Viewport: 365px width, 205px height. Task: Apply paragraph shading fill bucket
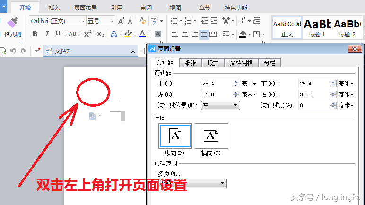pyautogui.click(x=243, y=34)
